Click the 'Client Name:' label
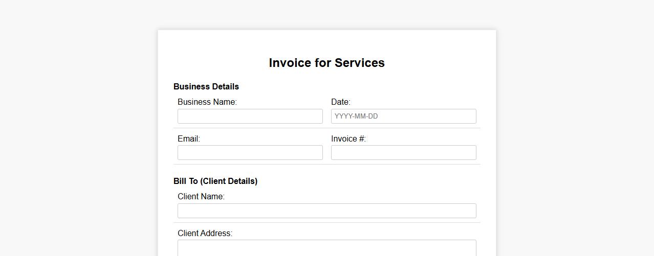654x256 pixels. 201,196
